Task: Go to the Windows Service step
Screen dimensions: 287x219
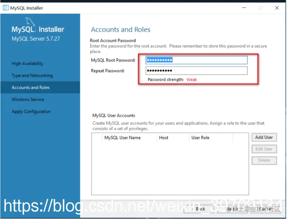Action: pyautogui.click(x=28, y=99)
